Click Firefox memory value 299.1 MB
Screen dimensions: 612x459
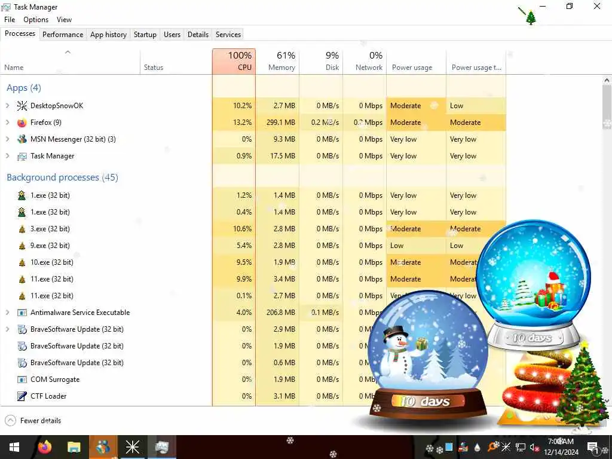point(281,123)
